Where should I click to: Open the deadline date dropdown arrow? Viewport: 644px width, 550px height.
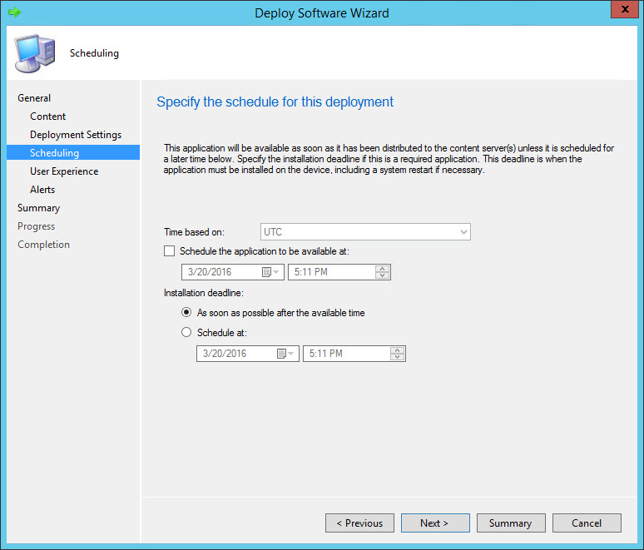(293, 354)
